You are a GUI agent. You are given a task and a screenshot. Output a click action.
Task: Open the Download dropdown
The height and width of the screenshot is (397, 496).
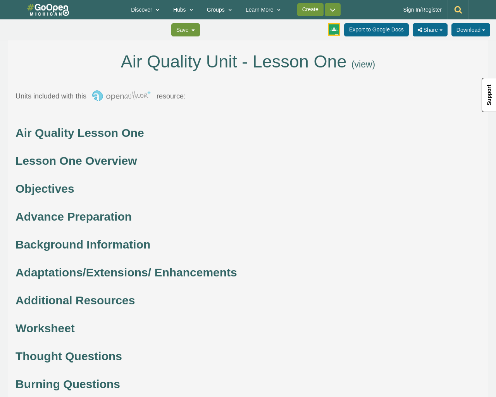[470, 29]
